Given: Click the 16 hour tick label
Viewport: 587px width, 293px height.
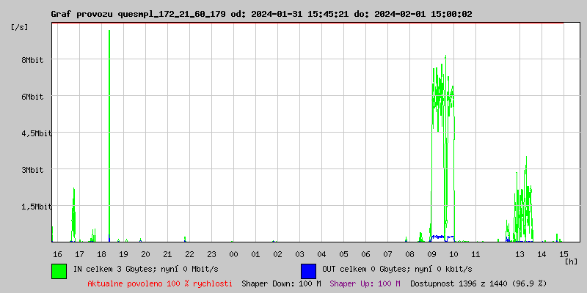Looking at the screenshot, I should (x=57, y=253).
